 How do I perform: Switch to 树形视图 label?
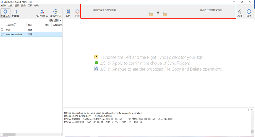pos(53,20)
